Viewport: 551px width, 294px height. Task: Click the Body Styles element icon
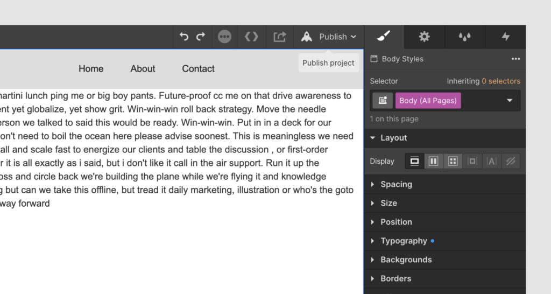pyautogui.click(x=374, y=59)
